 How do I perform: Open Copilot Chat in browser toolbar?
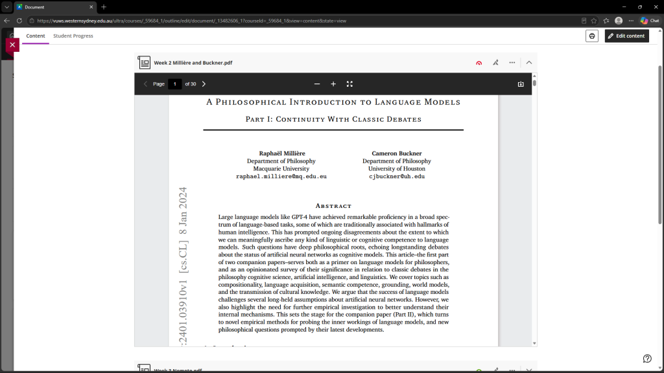tap(650, 21)
